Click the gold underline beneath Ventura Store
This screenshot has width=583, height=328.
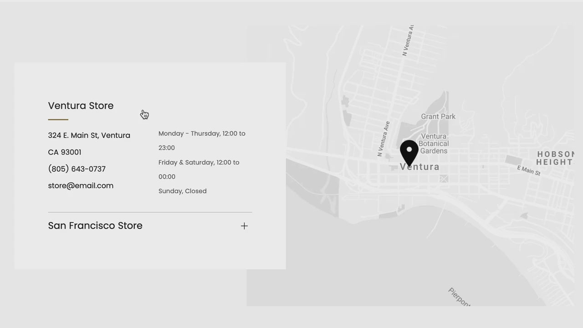(58, 120)
